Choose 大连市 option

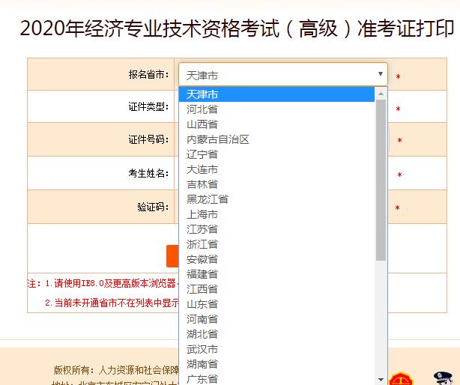coord(202,169)
